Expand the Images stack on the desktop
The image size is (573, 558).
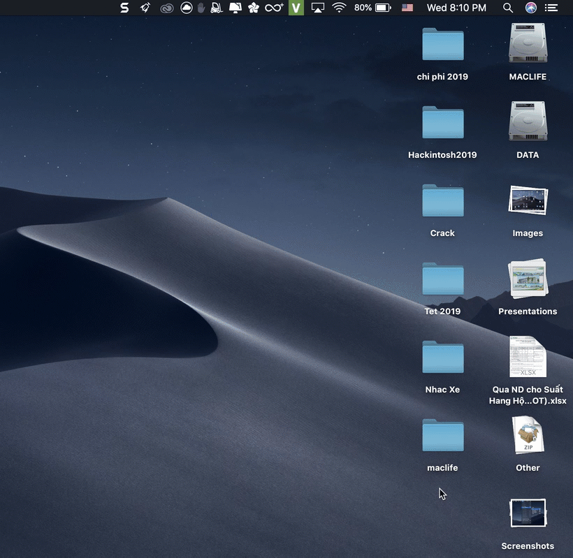528,200
